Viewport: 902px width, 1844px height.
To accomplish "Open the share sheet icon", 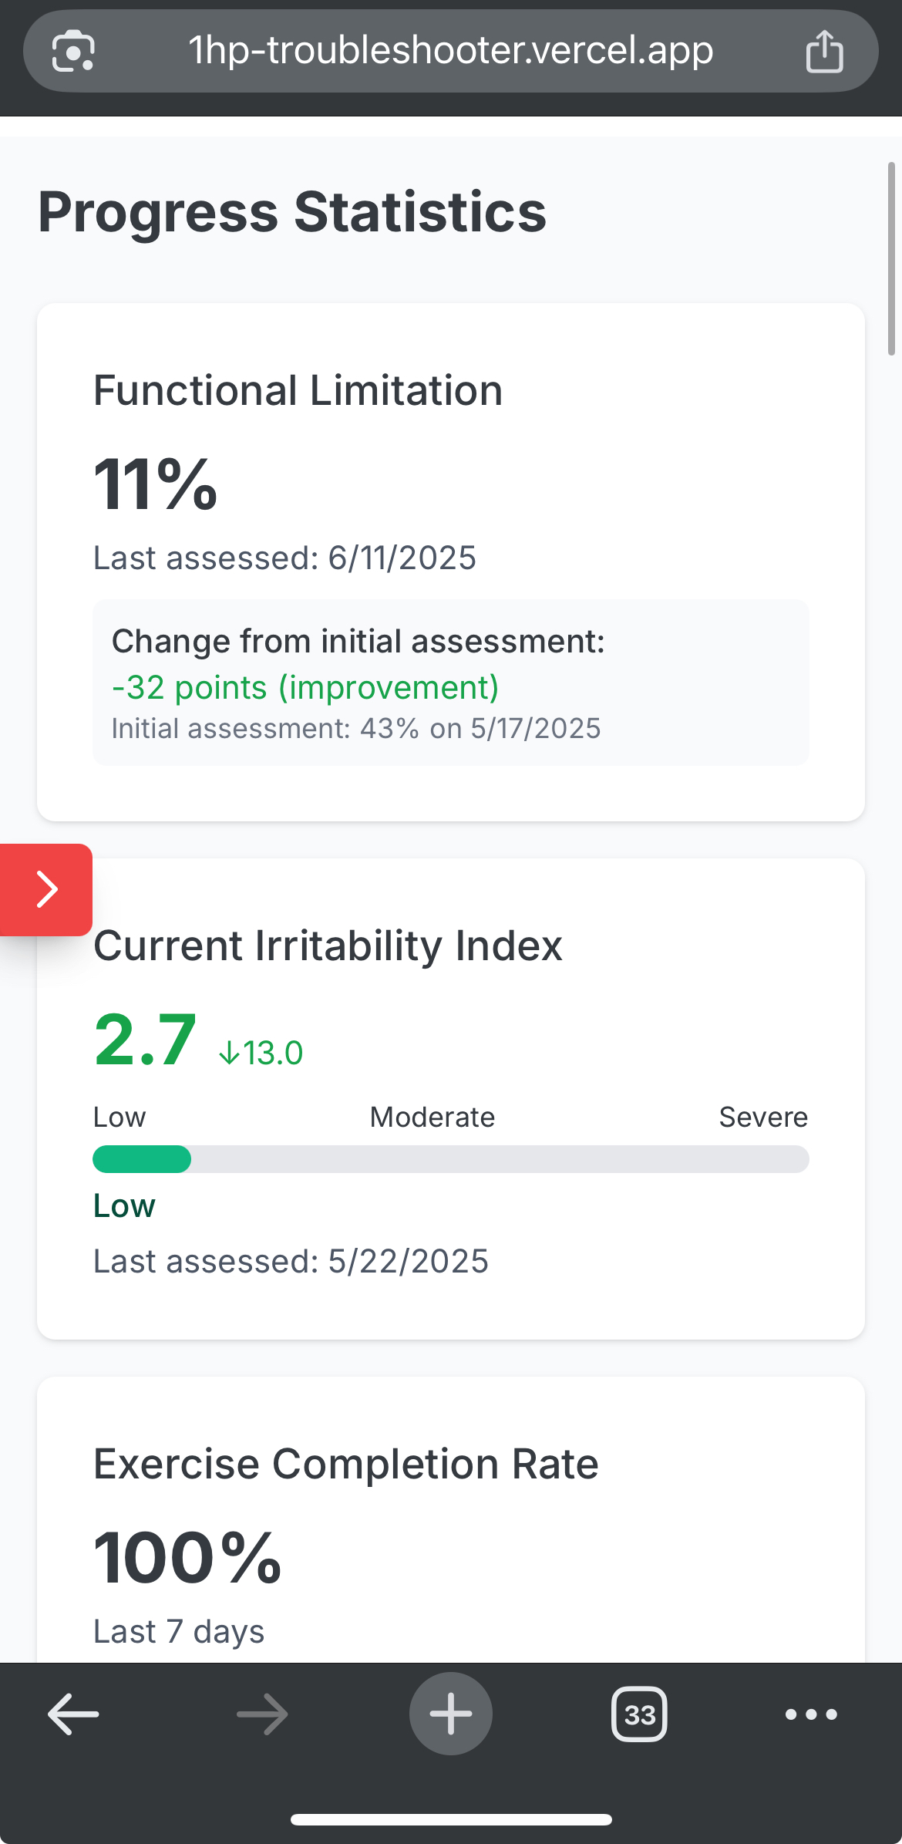I will 824,51.
